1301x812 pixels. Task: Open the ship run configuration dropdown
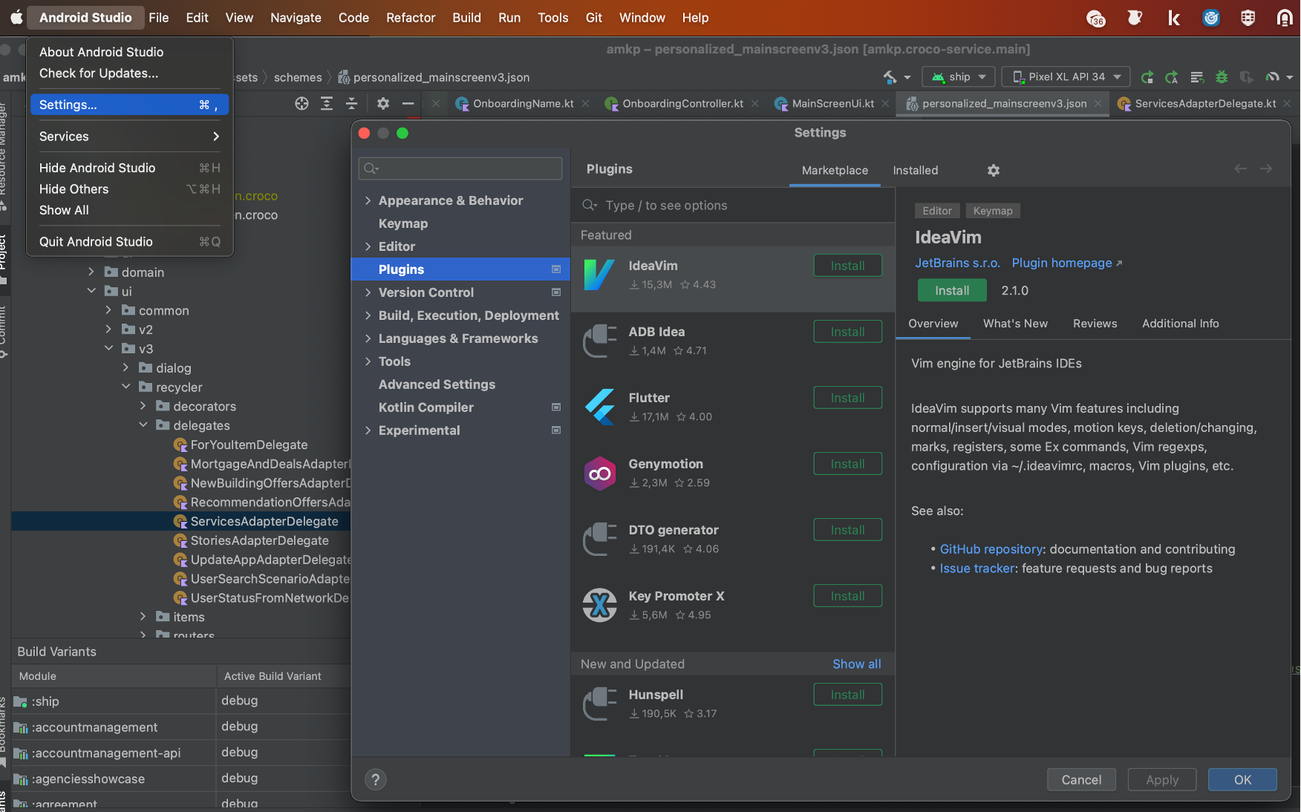(959, 76)
